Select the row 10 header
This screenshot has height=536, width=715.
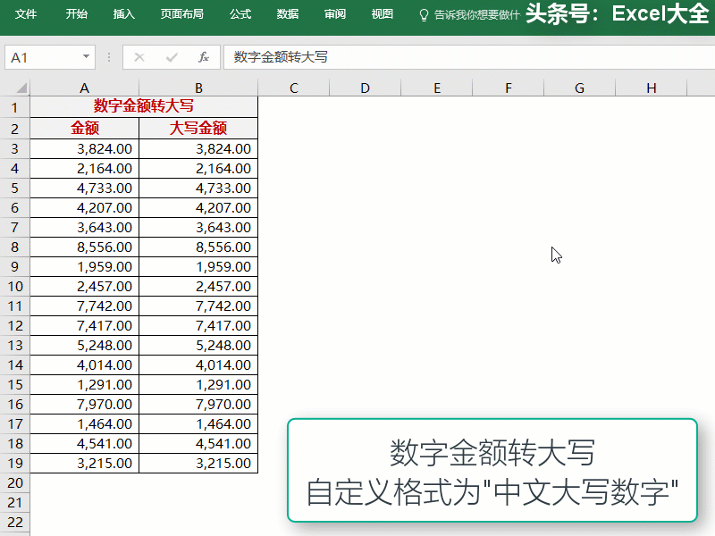[x=15, y=286]
